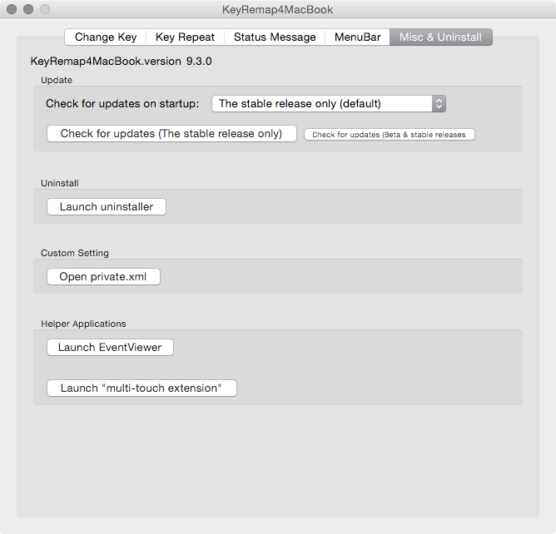This screenshot has width=556, height=534.
Task: Launch the multi-touch extension
Action: (141, 388)
